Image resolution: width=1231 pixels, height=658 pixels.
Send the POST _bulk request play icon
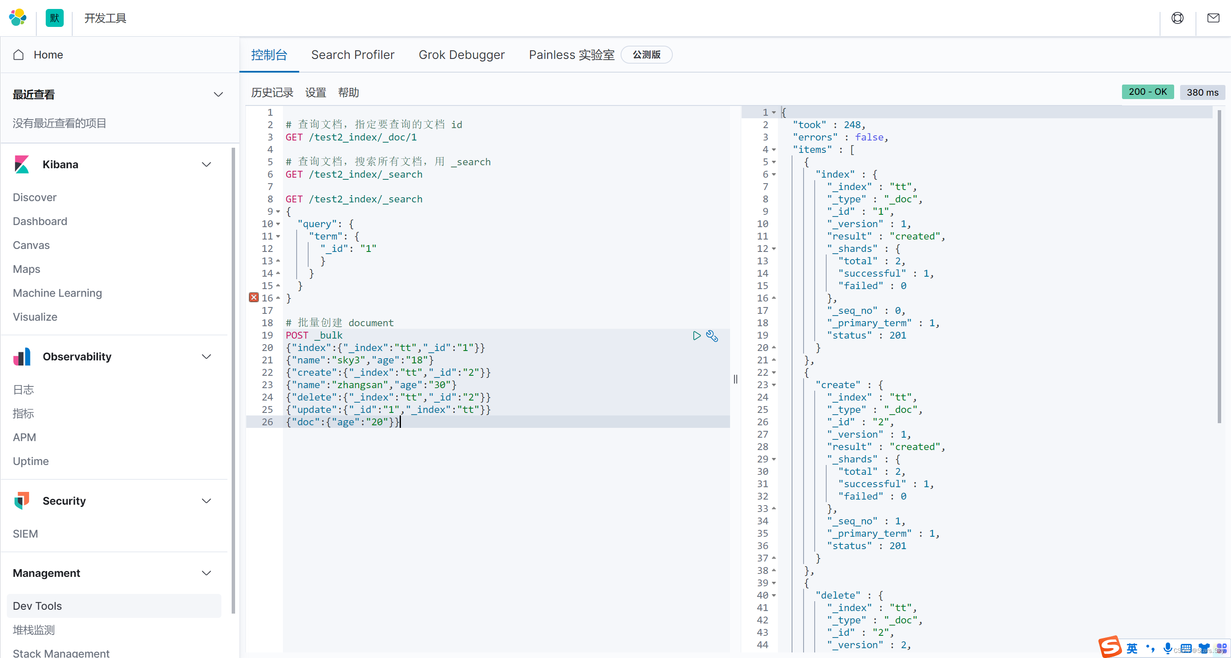click(697, 336)
